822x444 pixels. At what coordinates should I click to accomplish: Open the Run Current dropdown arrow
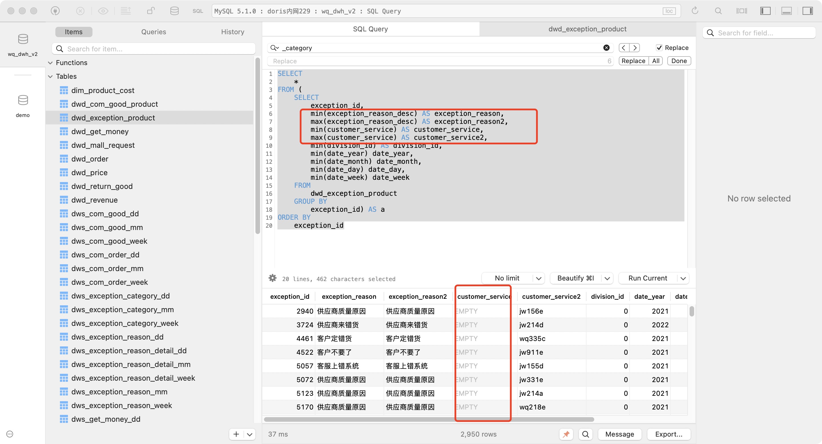[x=683, y=278]
